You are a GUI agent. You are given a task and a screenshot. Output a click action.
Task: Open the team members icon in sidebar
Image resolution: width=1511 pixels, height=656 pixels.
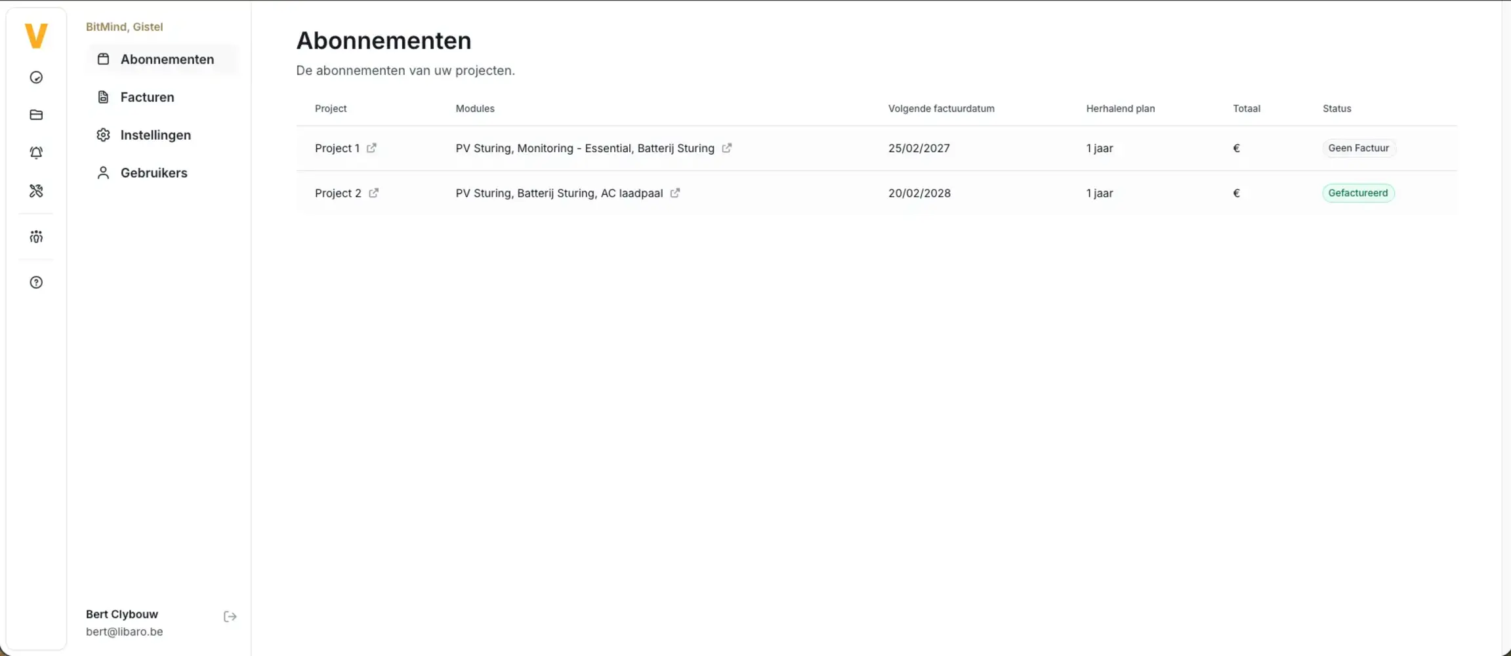pyautogui.click(x=36, y=237)
